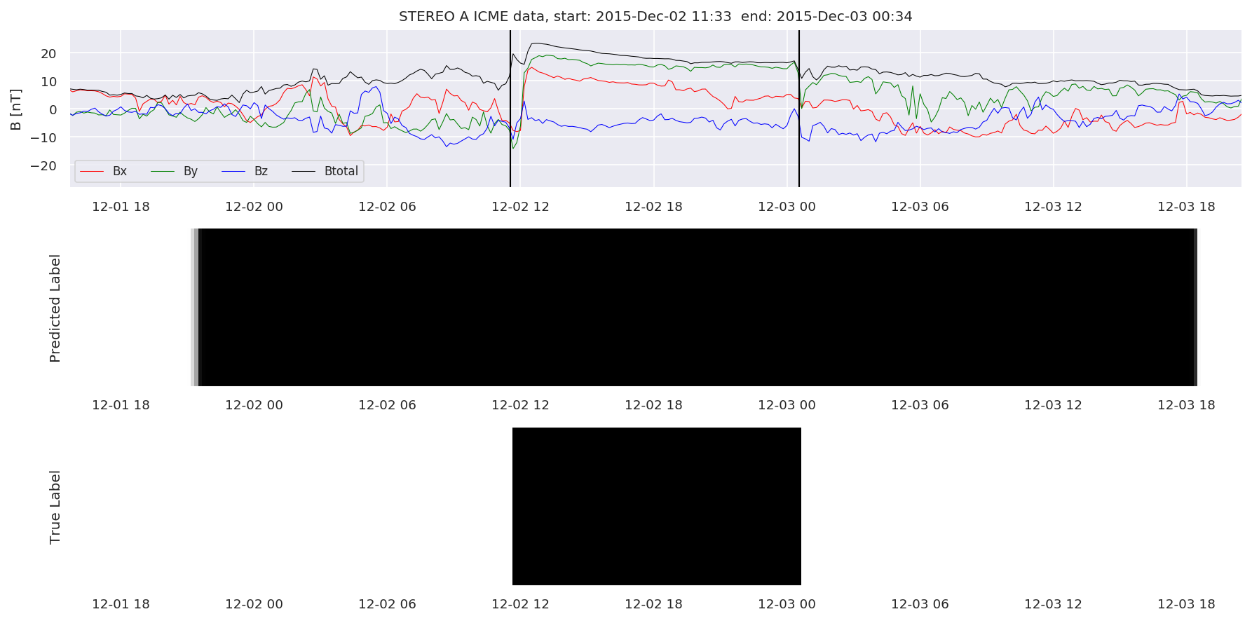Image resolution: width=1252 pixels, height=621 pixels.
Task: Click 12-01 18 tick under magnetic field plot
Action: (x=121, y=207)
